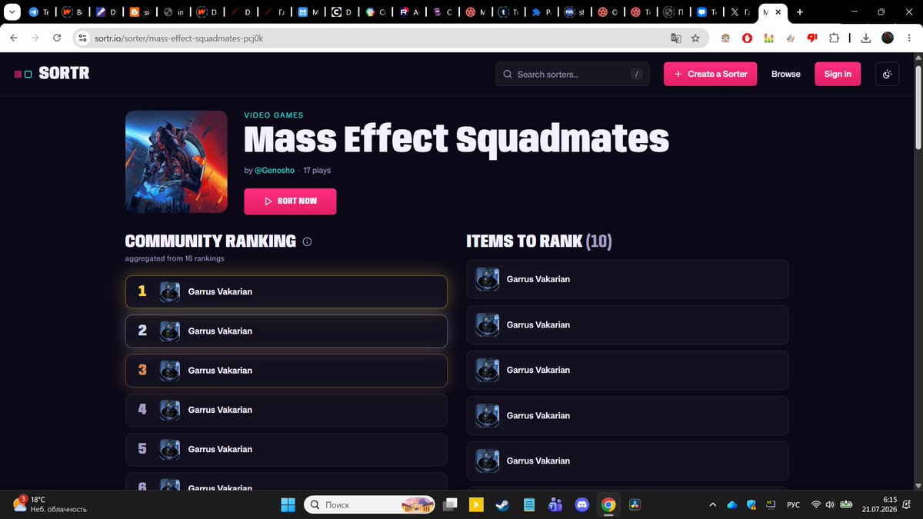Open the Chrome profile avatar
This screenshot has width=923, height=519.
(x=888, y=38)
